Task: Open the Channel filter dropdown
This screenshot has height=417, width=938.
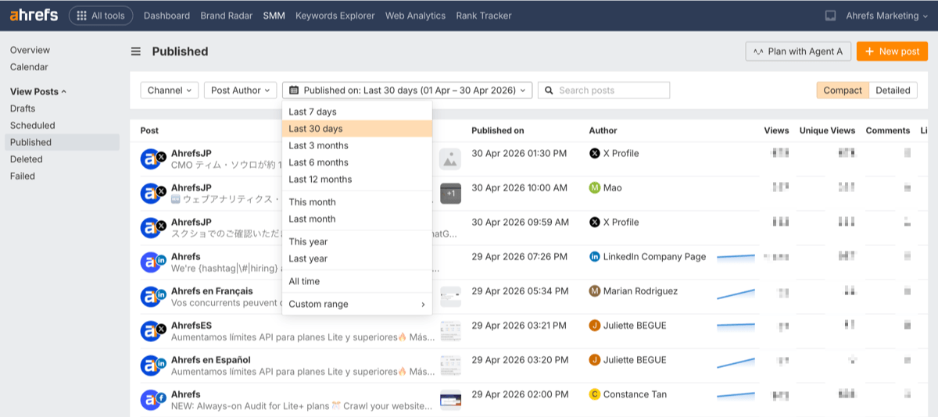Action: (170, 91)
